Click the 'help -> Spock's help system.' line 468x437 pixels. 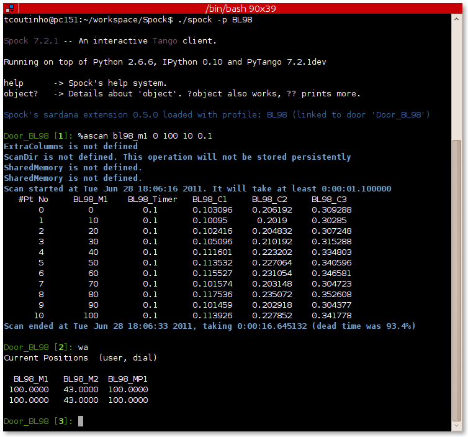pyautogui.click(x=85, y=83)
